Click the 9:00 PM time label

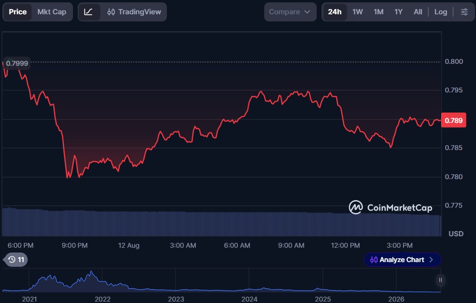pyautogui.click(x=75, y=245)
